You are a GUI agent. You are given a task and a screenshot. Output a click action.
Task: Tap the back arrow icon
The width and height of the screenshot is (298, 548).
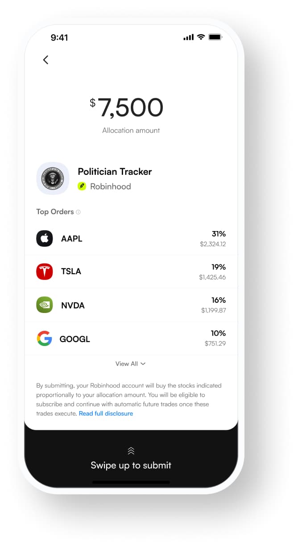tap(46, 60)
